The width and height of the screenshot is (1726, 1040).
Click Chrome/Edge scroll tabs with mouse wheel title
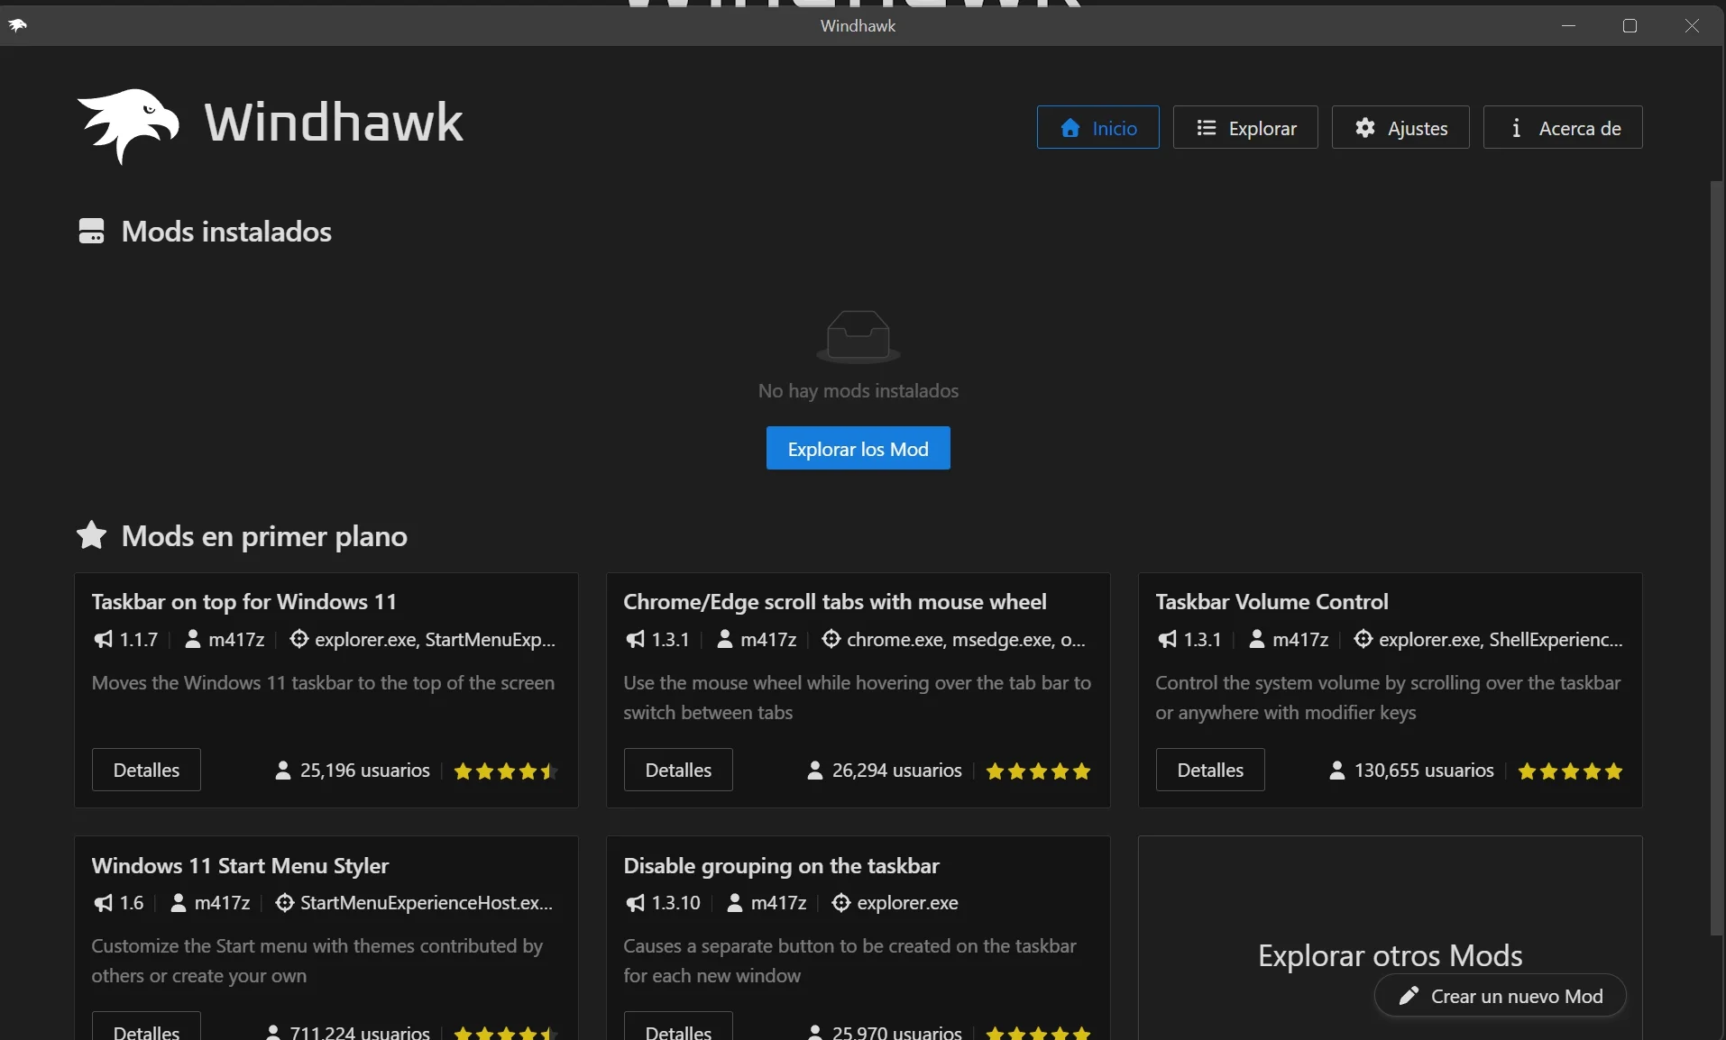coord(835,601)
